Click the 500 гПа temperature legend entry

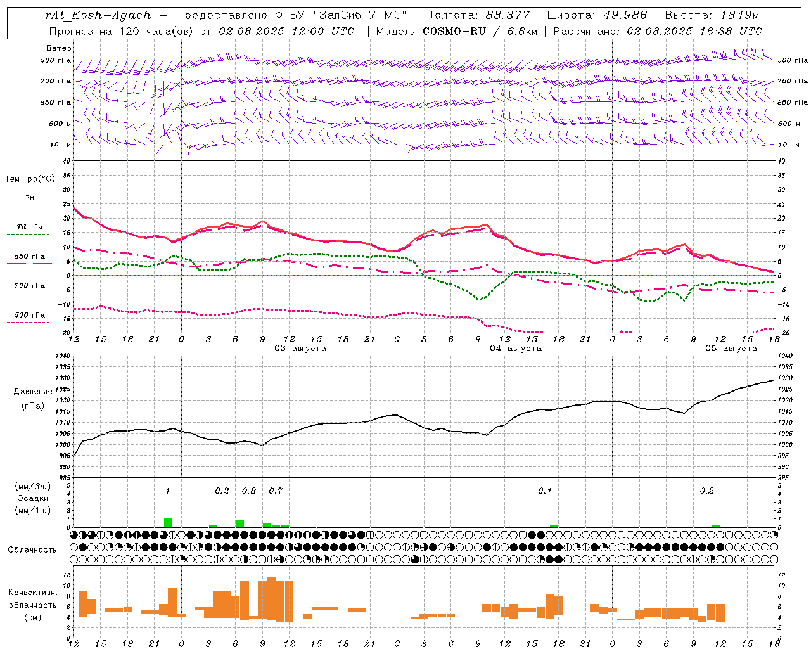[30, 315]
